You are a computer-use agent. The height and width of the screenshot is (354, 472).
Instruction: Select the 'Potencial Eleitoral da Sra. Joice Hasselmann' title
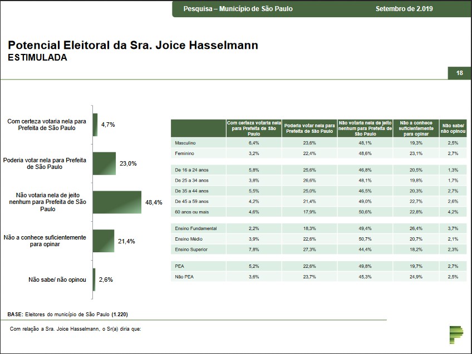(133, 45)
